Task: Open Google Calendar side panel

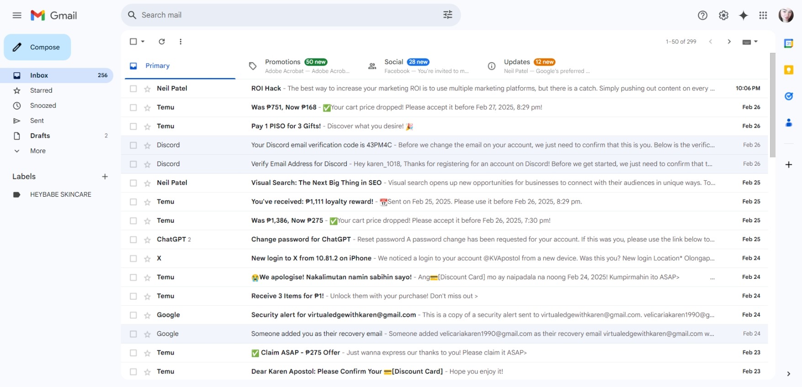Action: point(789,43)
